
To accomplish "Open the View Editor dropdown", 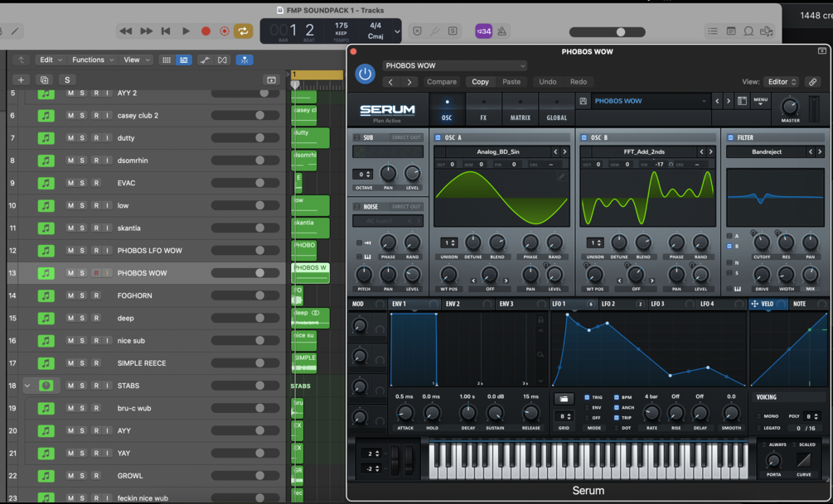I will point(781,82).
